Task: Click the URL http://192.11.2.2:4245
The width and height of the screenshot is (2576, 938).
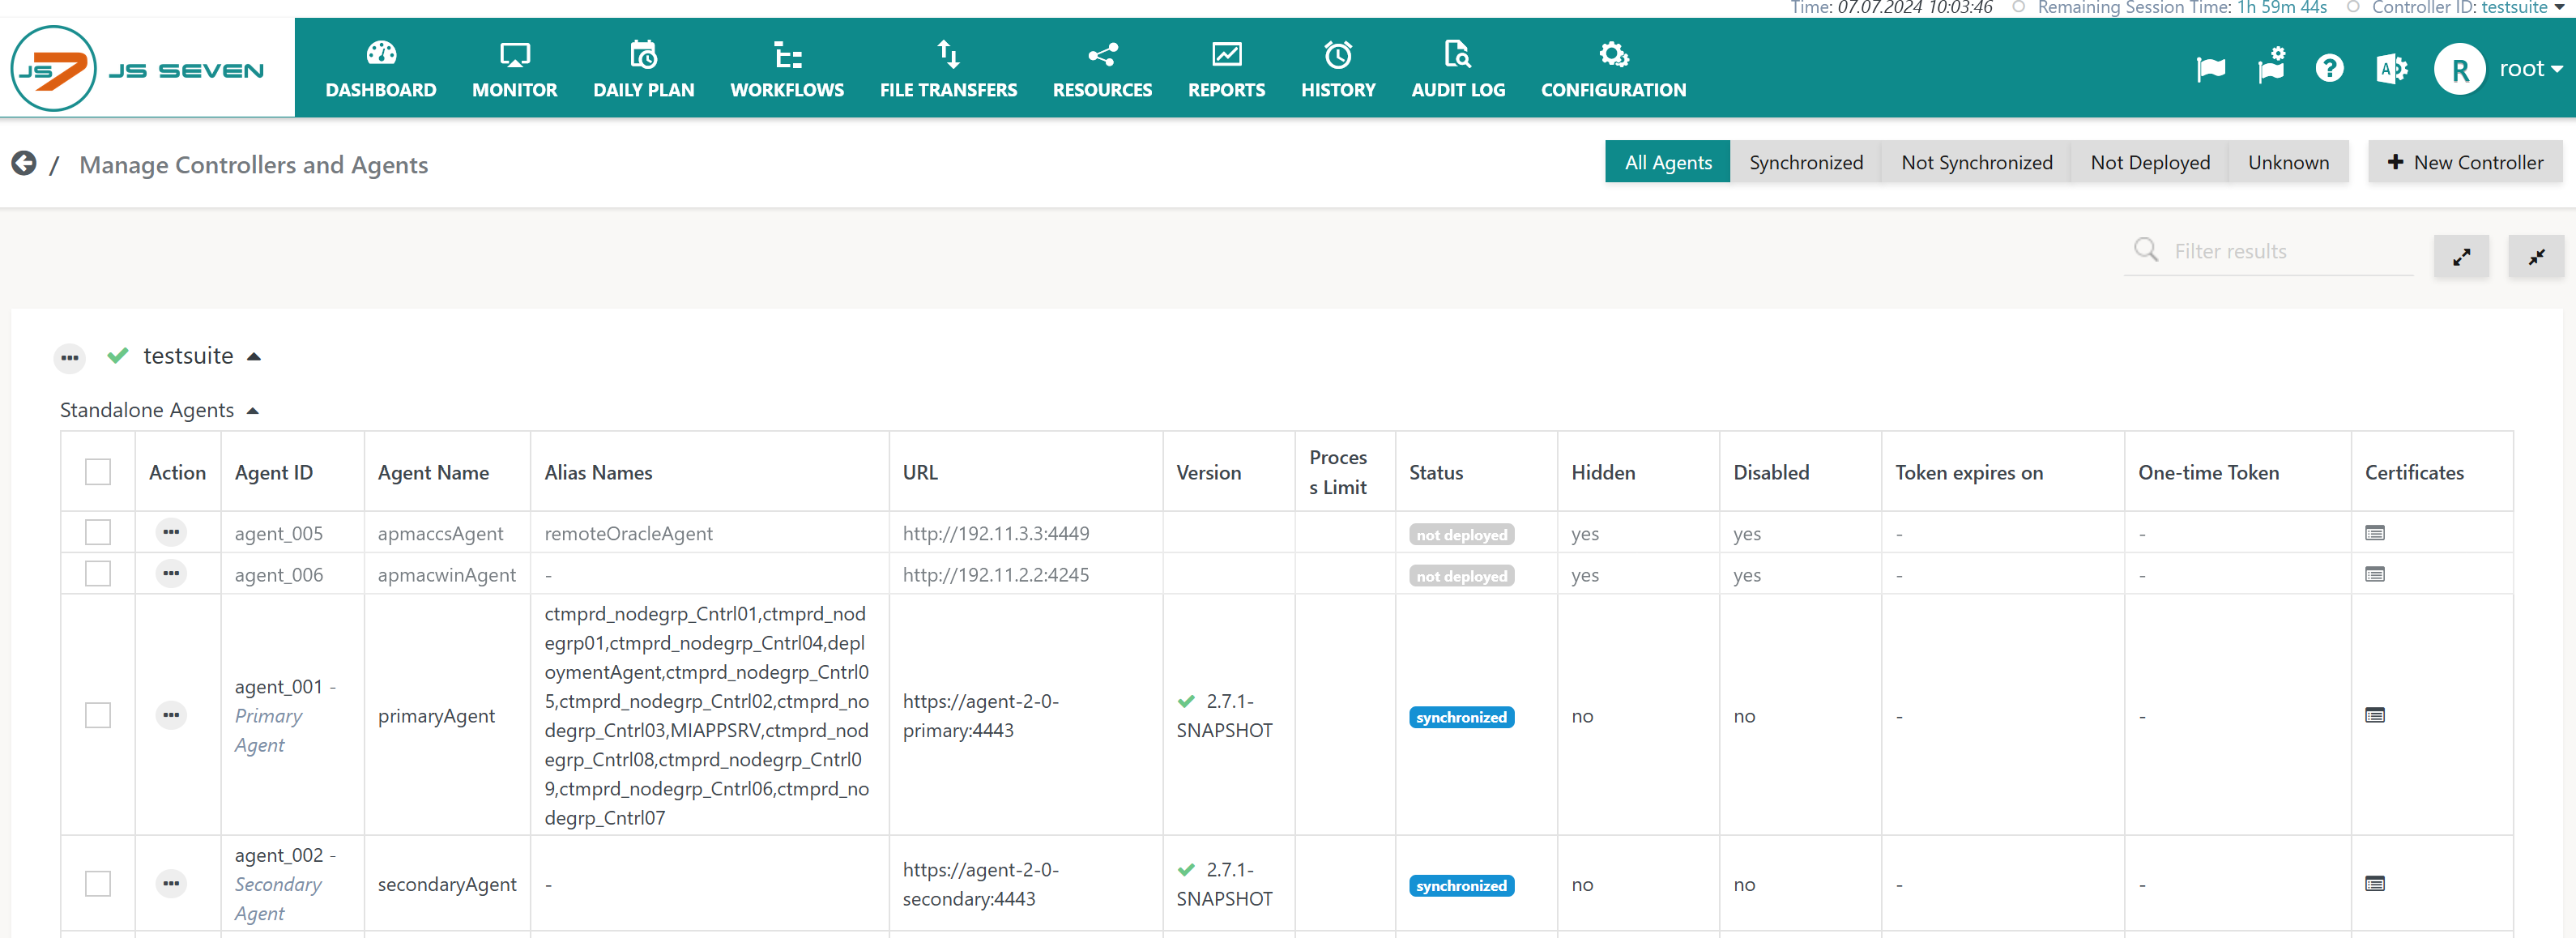Action: coord(996,574)
